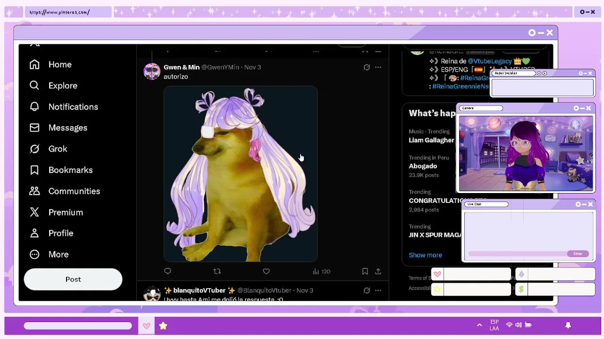Click the Bookmarks sidebar icon
This screenshot has height=339, width=604.
(34, 170)
